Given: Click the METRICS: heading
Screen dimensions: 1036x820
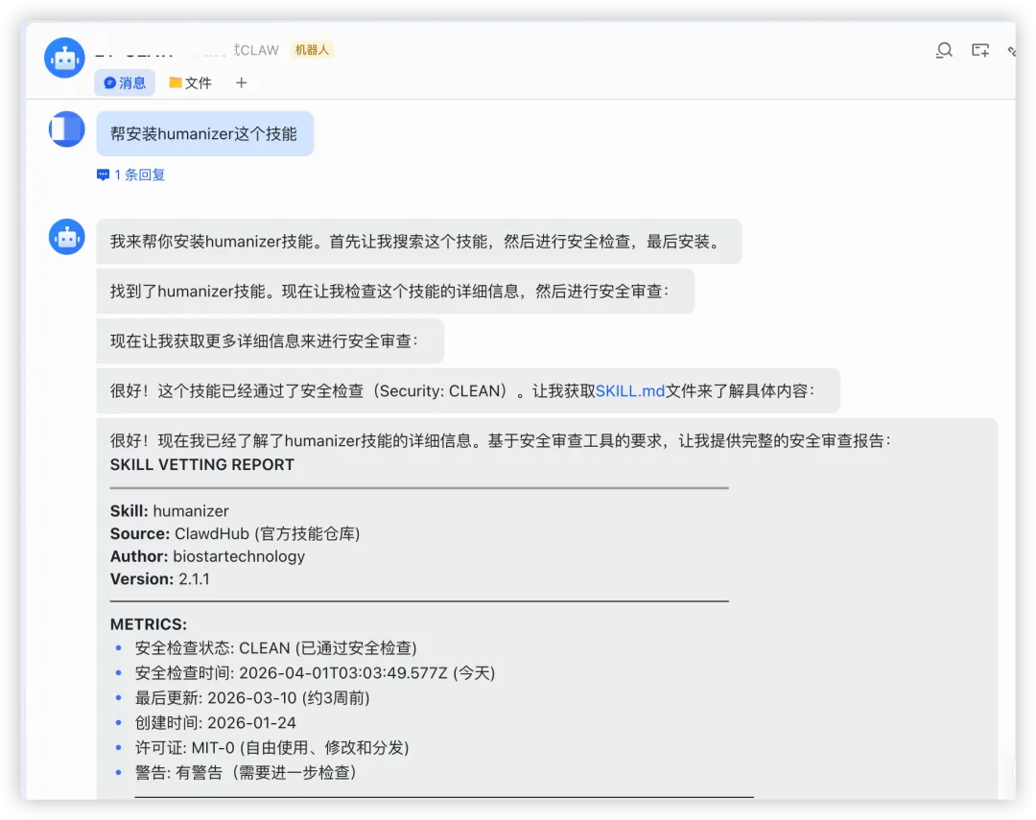Looking at the screenshot, I should pos(149,624).
